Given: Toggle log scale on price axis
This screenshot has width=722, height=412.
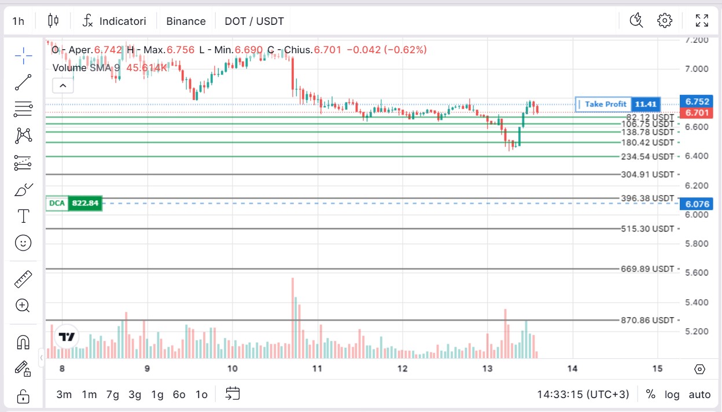Looking at the screenshot, I should 672,395.
